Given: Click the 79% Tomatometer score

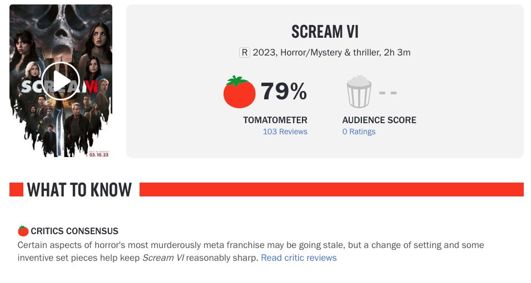Looking at the screenshot, I should tap(284, 92).
